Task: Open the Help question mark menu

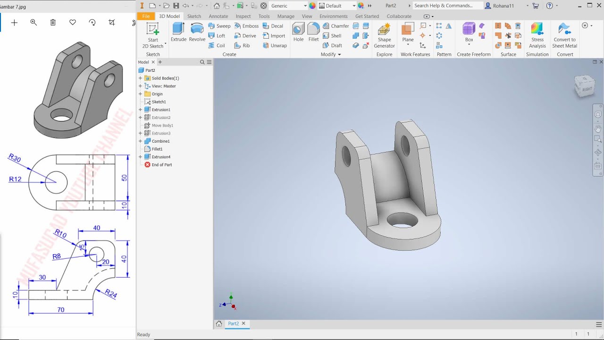Action: [549, 6]
